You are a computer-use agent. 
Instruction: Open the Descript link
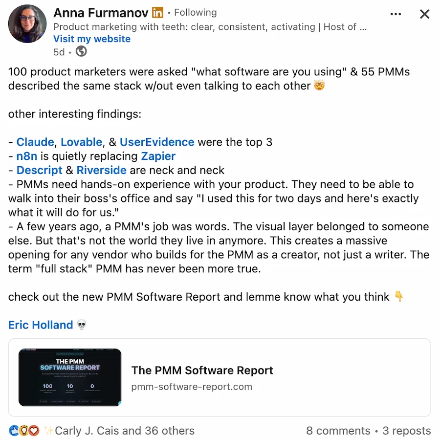(x=39, y=170)
